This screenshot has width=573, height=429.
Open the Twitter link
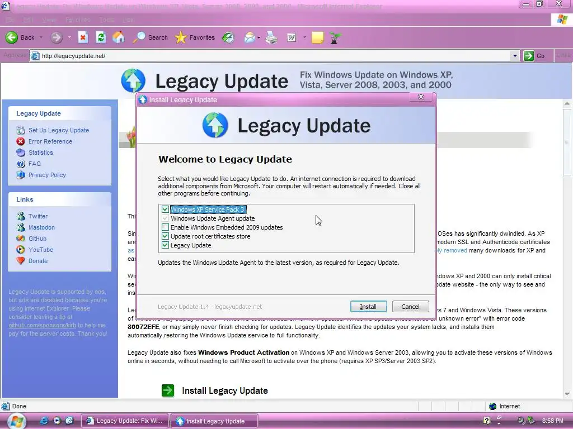click(x=38, y=216)
